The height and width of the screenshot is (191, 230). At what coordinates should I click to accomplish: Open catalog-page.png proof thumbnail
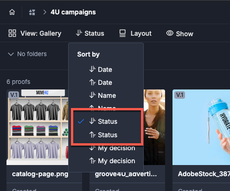38,127
